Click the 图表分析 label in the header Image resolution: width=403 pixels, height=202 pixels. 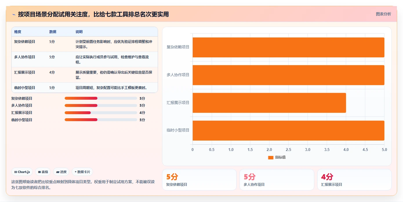[383, 14]
